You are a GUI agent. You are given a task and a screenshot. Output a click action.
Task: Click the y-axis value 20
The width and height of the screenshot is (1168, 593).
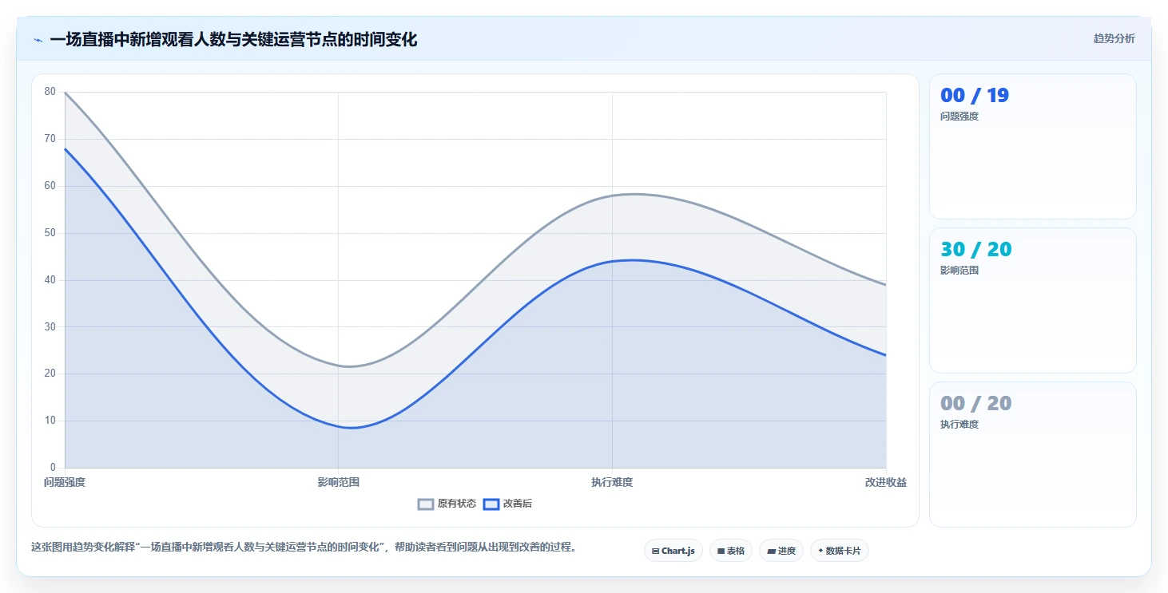[50, 374]
